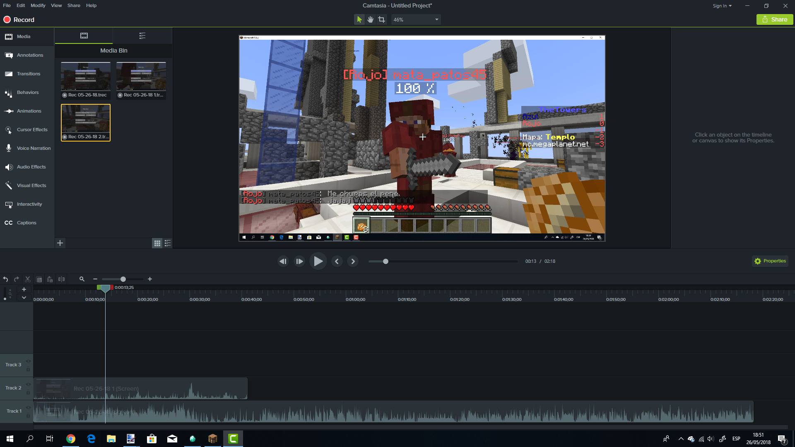
Task: Open the Annotations panel
Action: click(27, 55)
